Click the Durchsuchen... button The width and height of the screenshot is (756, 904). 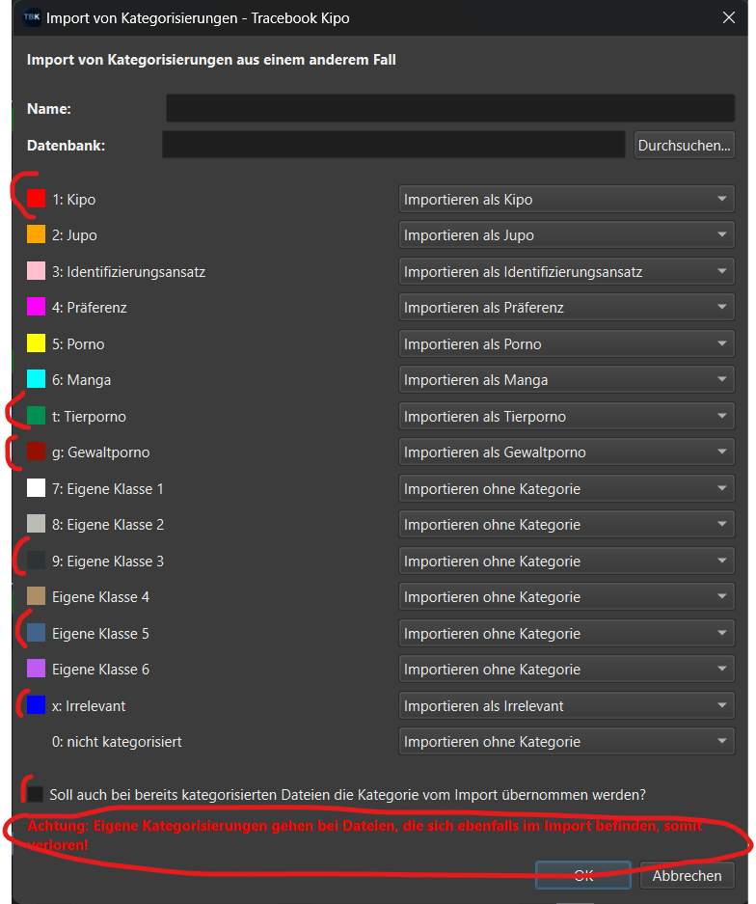(685, 146)
